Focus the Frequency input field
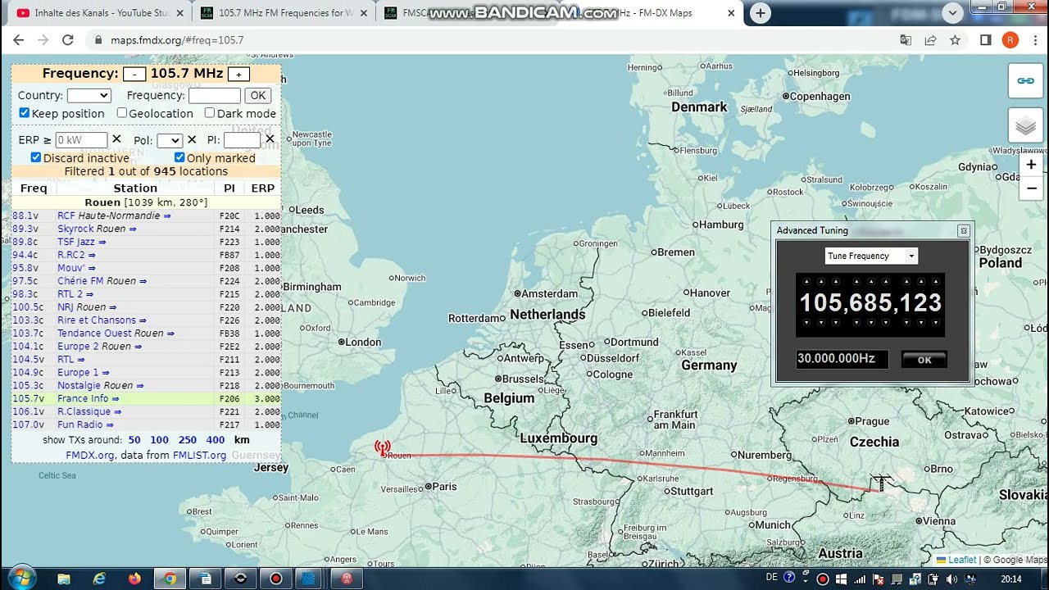Viewport: 1049px width, 590px height. (214, 96)
